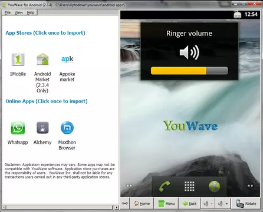Import the Maxthon Browser icon
263x212 pixels.
pos(67,128)
